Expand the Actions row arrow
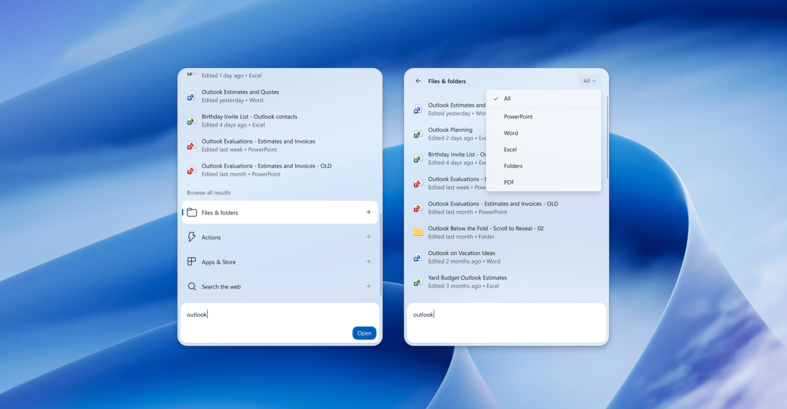 click(368, 237)
